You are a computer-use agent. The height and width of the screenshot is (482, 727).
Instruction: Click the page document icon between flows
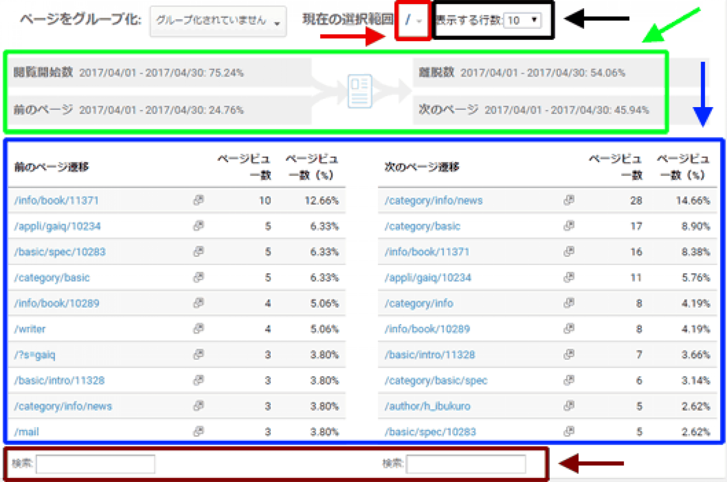(360, 91)
